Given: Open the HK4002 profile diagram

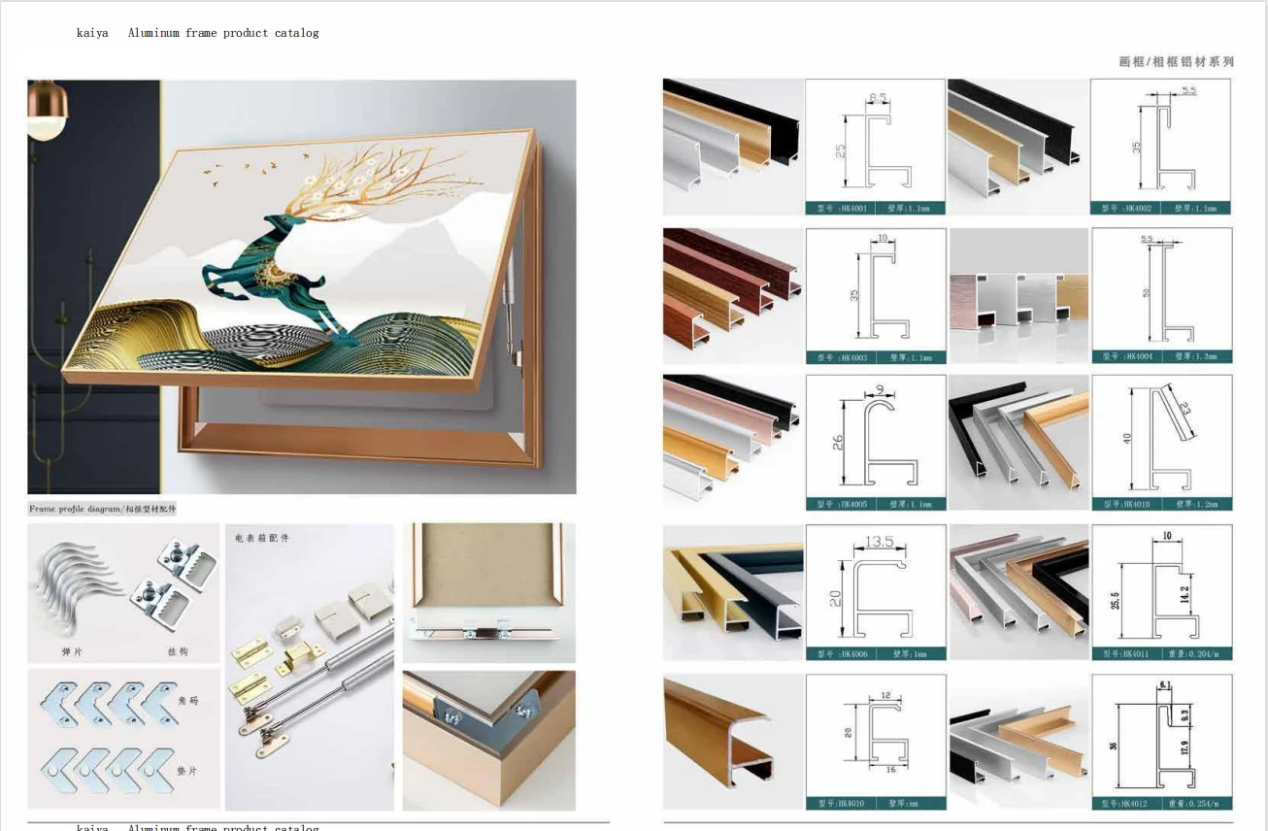Looking at the screenshot, I should coord(1160,140).
